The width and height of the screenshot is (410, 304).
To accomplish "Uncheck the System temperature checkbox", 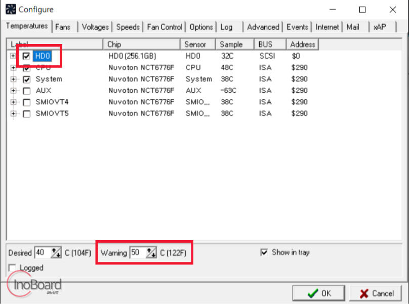I will pyautogui.click(x=27, y=80).
